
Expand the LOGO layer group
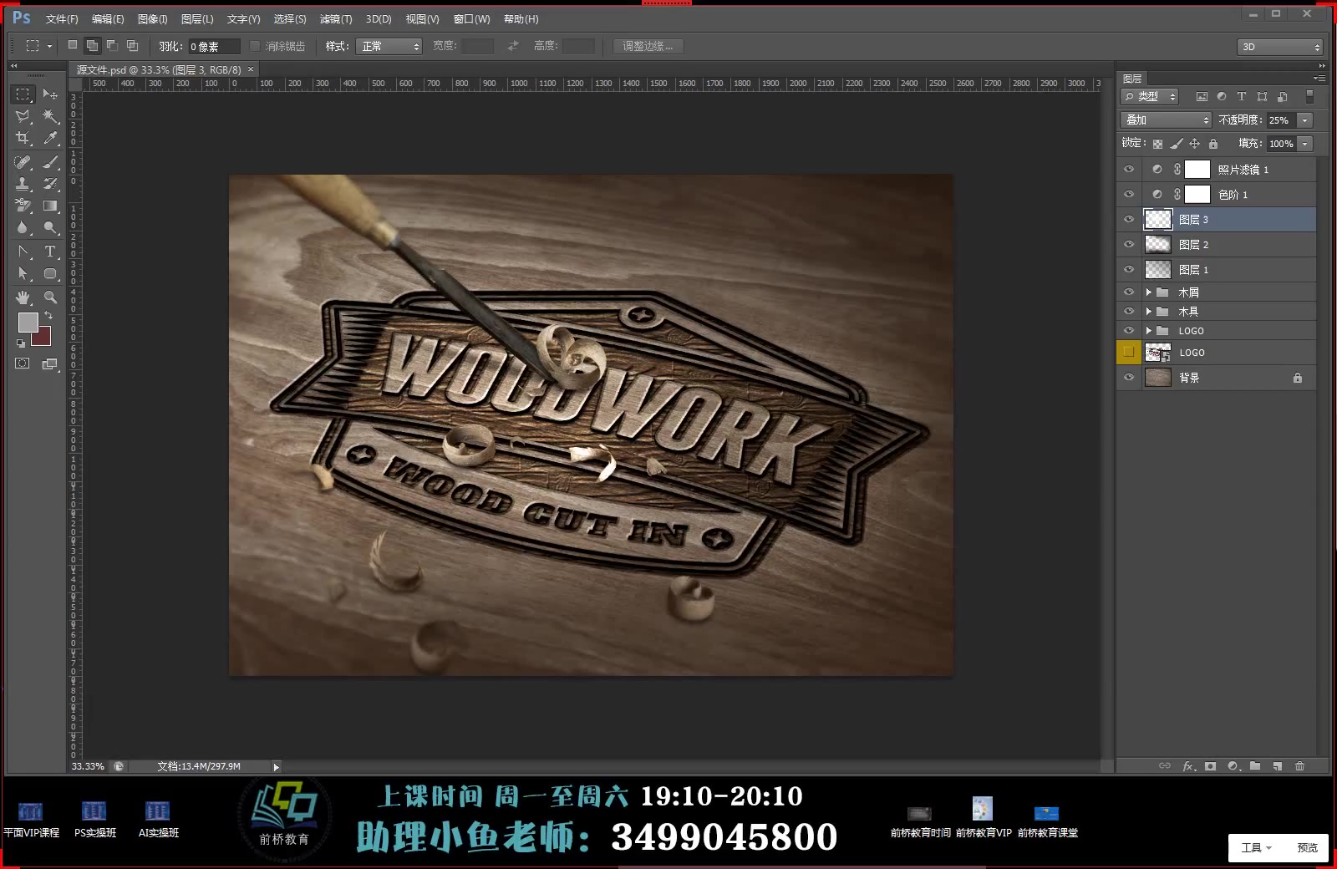[1149, 330]
